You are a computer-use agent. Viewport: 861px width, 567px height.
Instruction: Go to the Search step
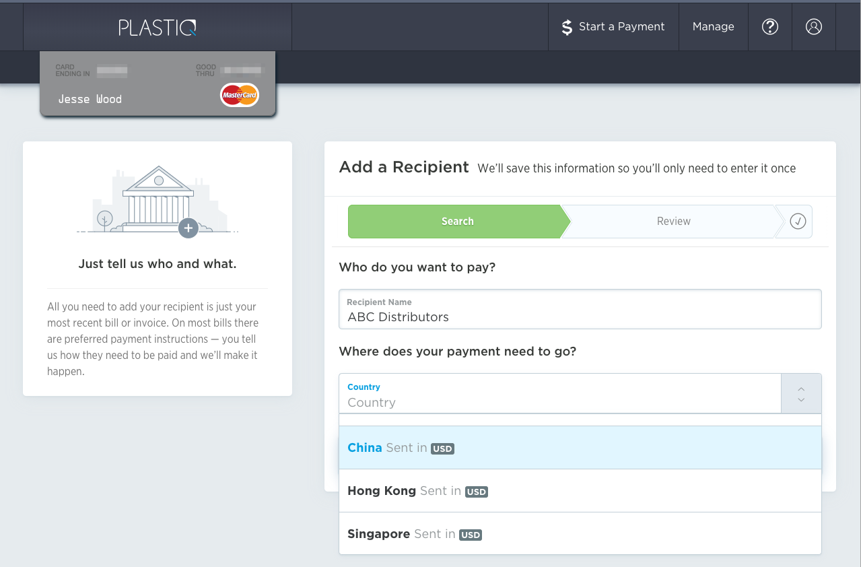click(x=457, y=222)
